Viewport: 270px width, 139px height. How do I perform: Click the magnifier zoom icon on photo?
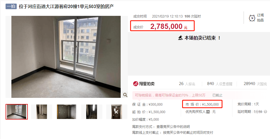(125, 95)
